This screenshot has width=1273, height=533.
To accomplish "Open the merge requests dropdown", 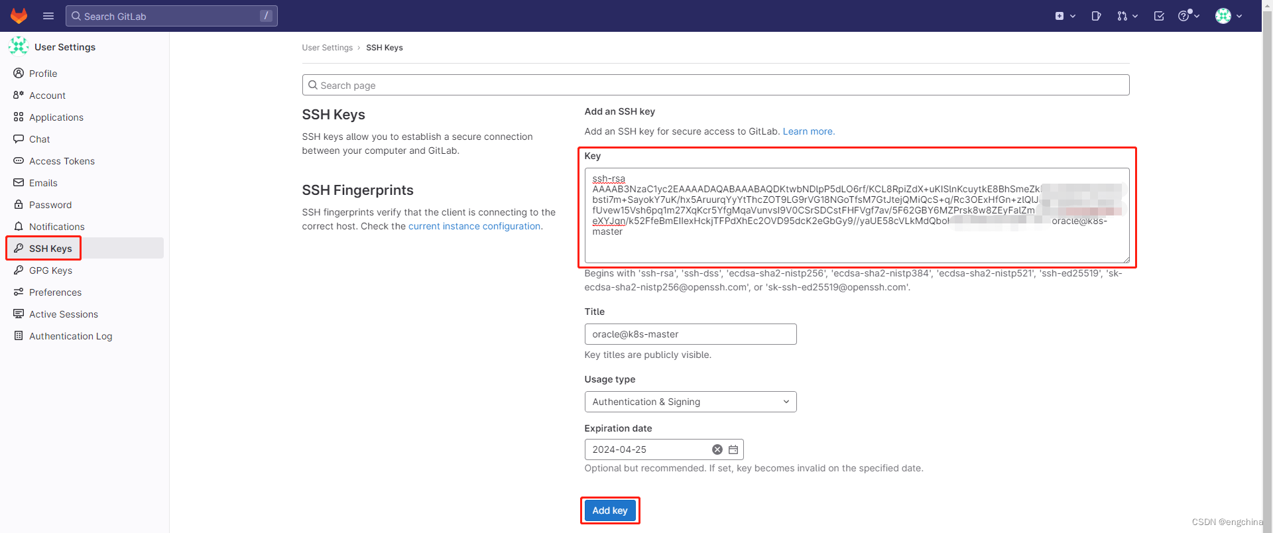I will [1127, 16].
